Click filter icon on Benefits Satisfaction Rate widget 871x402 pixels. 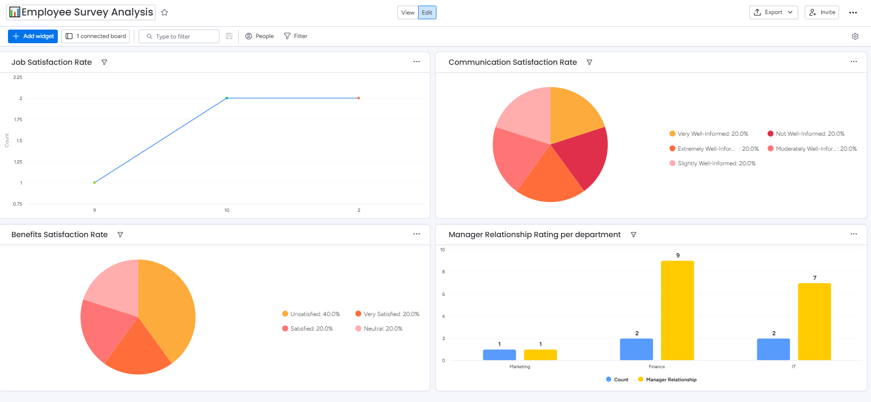coord(120,234)
